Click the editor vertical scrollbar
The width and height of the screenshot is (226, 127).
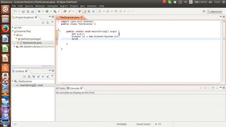[222, 50]
